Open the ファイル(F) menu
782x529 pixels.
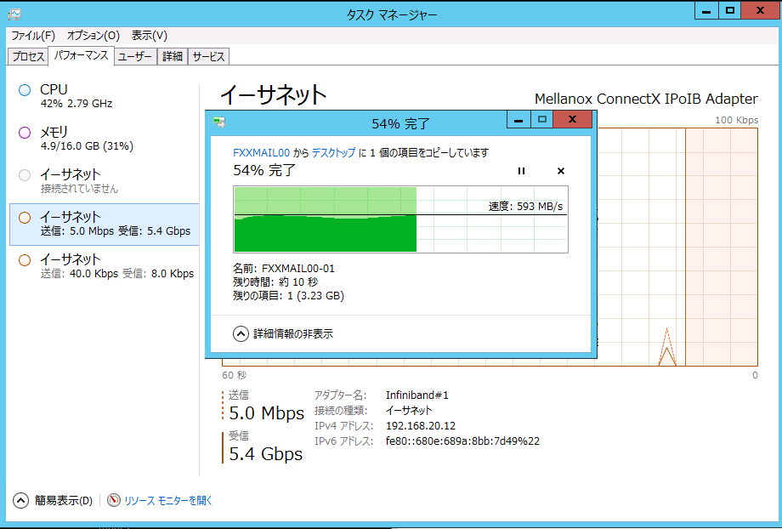click(33, 36)
